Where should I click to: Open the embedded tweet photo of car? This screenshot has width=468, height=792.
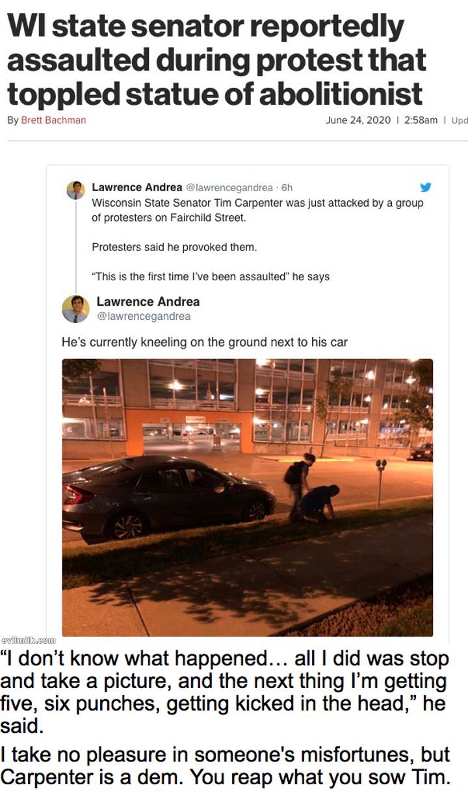tap(247, 497)
